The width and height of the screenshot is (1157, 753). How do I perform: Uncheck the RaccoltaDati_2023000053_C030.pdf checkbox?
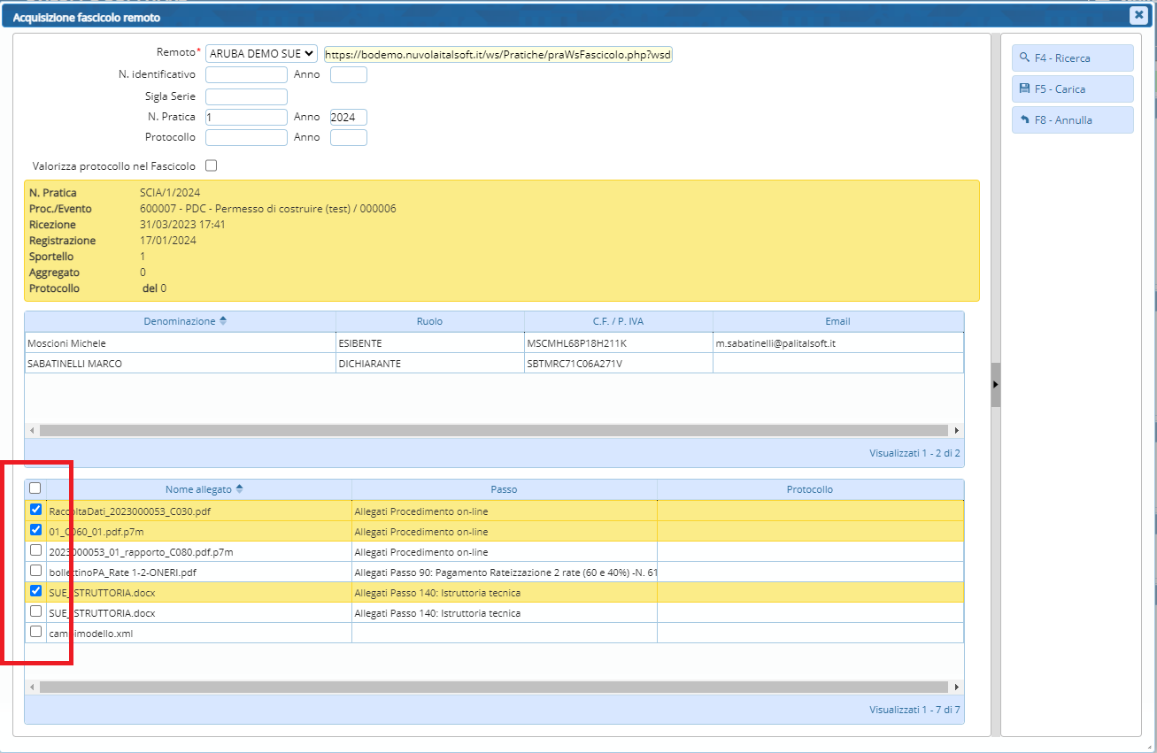[35, 510]
